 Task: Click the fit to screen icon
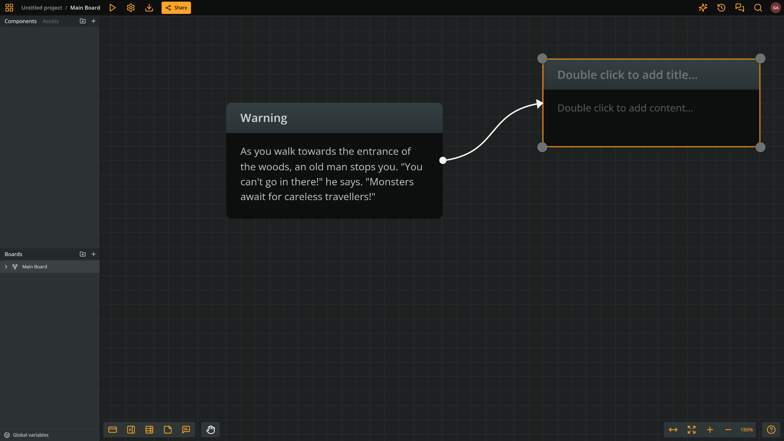click(691, 430)
